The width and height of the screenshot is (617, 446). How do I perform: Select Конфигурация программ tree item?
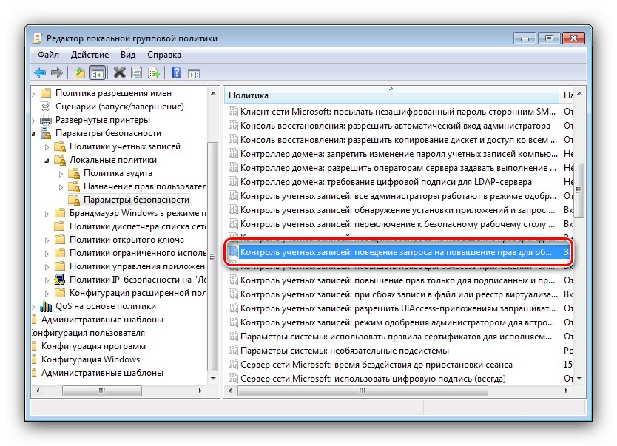coord(93,346)
